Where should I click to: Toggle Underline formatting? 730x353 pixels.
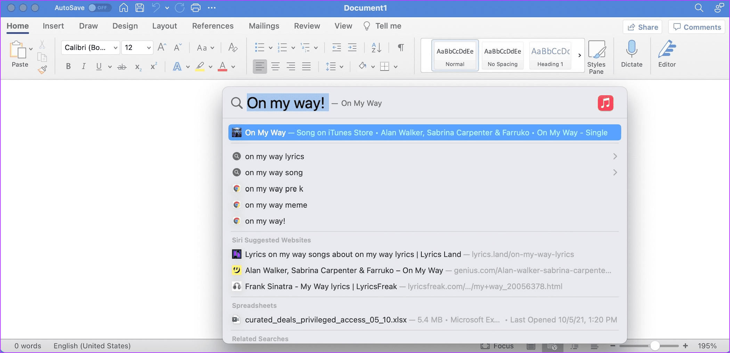(99, 66)
